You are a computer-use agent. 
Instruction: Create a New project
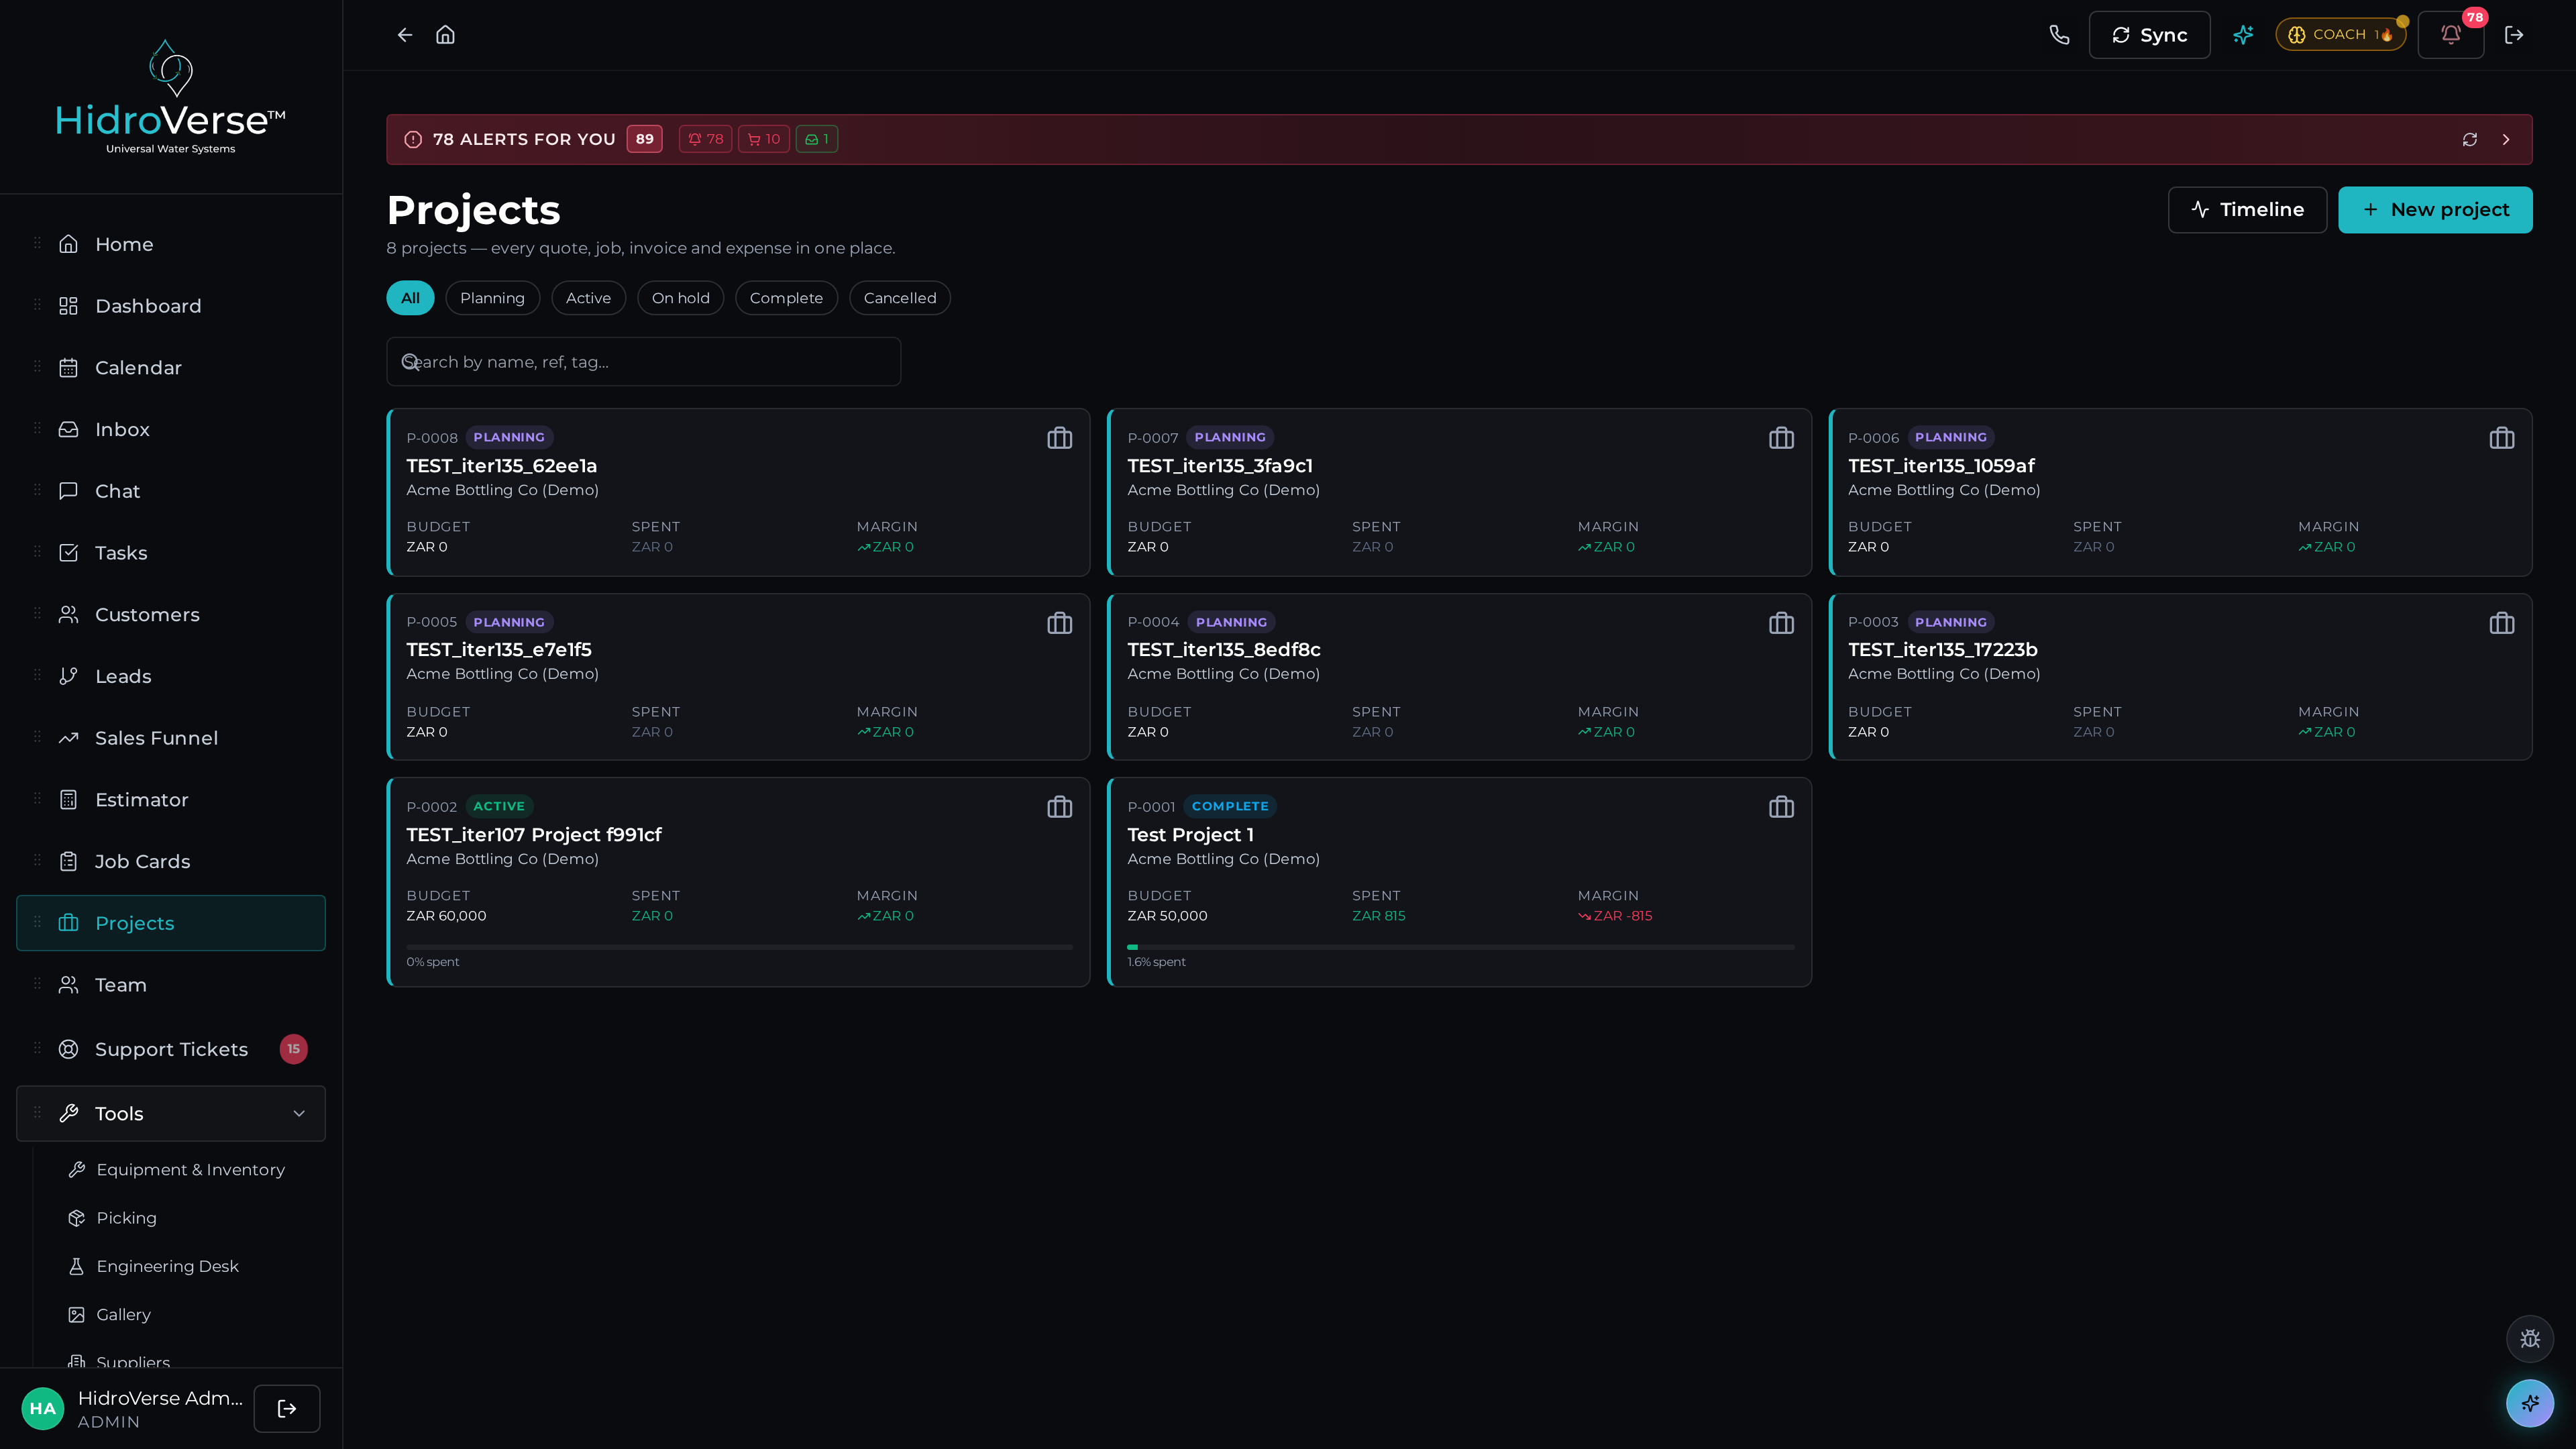pos(2435,209)
